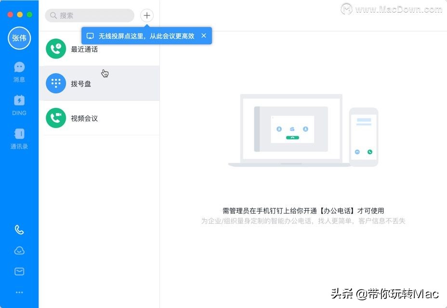This screenshot has height=308, width=447.
Task: Click the video conference camera icon
Action: click(x=55, y=118)
